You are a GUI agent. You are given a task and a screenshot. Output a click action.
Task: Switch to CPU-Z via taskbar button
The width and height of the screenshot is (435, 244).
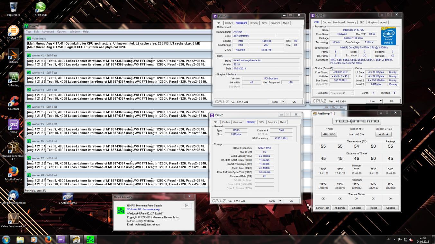tap(62, 239)
